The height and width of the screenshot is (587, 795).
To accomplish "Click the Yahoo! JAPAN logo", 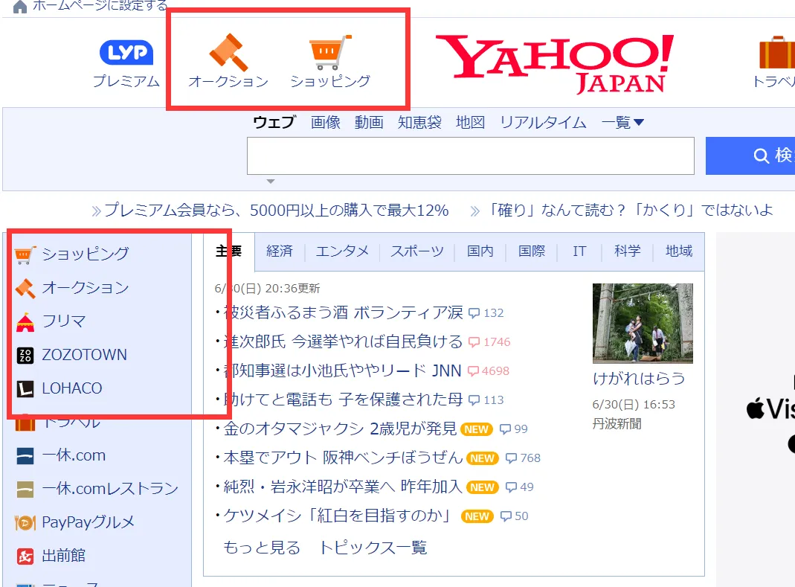I will tap(555, 64).
